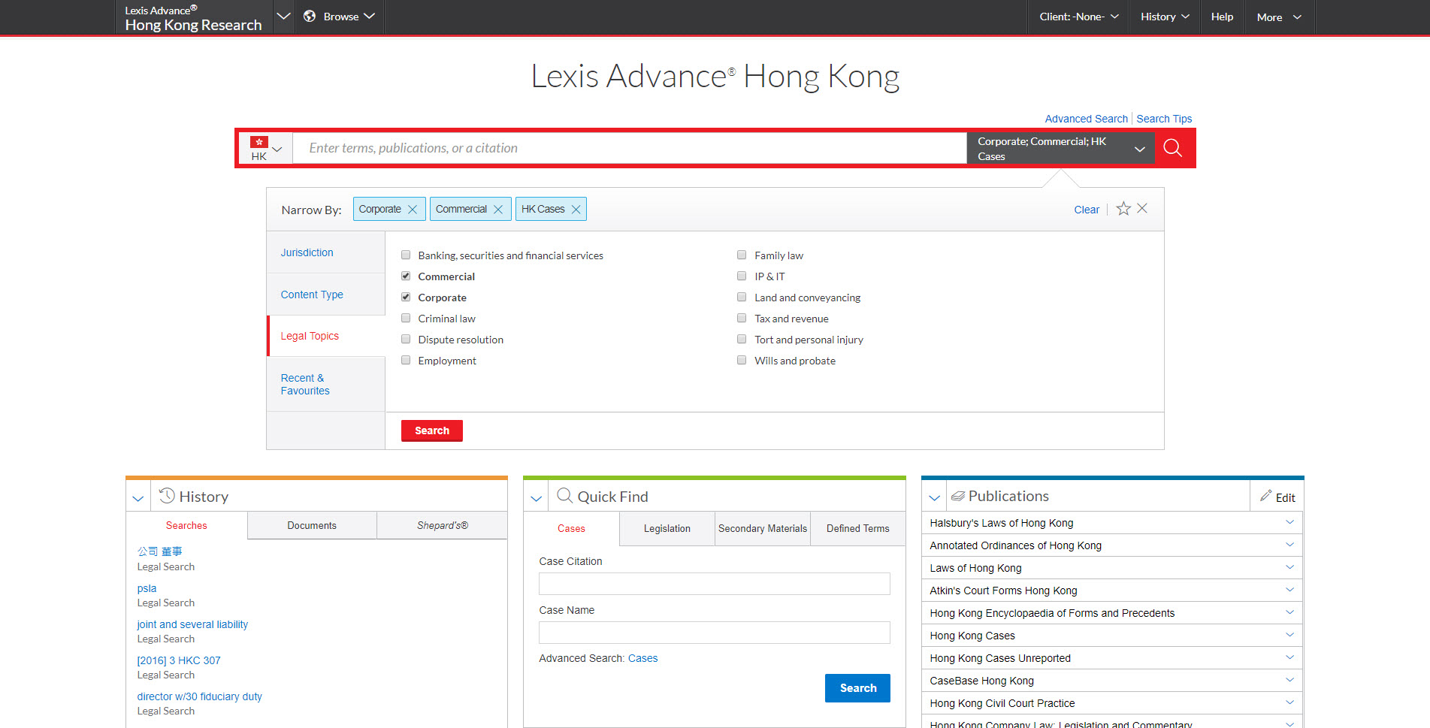Viewport: 1430px width, 728px height.
Task: Click the Hong Kong flag icon
Action: (259, 142)
